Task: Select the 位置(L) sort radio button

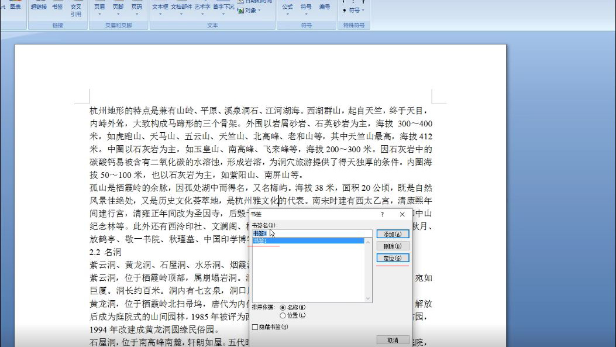Action: pos(283,315)
